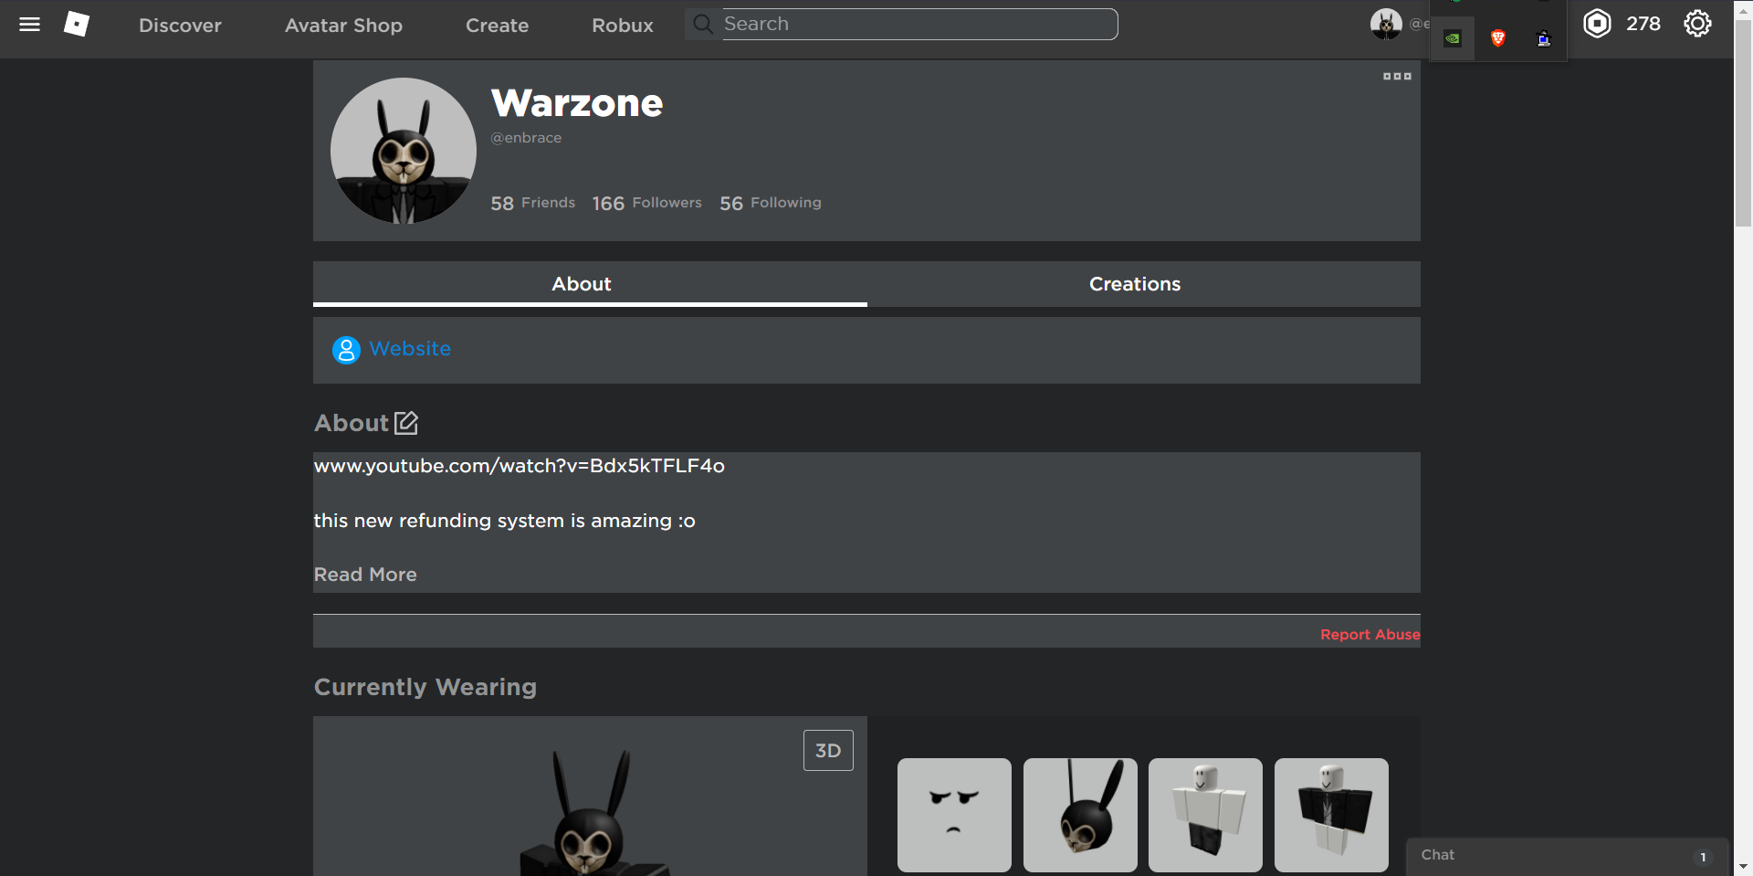This screenshot has height=876, width=1753.
Task: Click the contact card icon next to Website
Action: point(346,350)
